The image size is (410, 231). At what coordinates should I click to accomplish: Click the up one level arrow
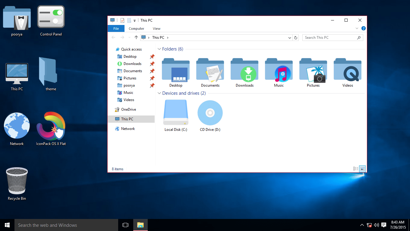136,37
